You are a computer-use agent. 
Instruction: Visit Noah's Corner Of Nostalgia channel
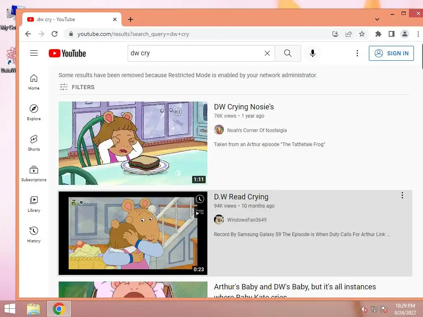257,130
